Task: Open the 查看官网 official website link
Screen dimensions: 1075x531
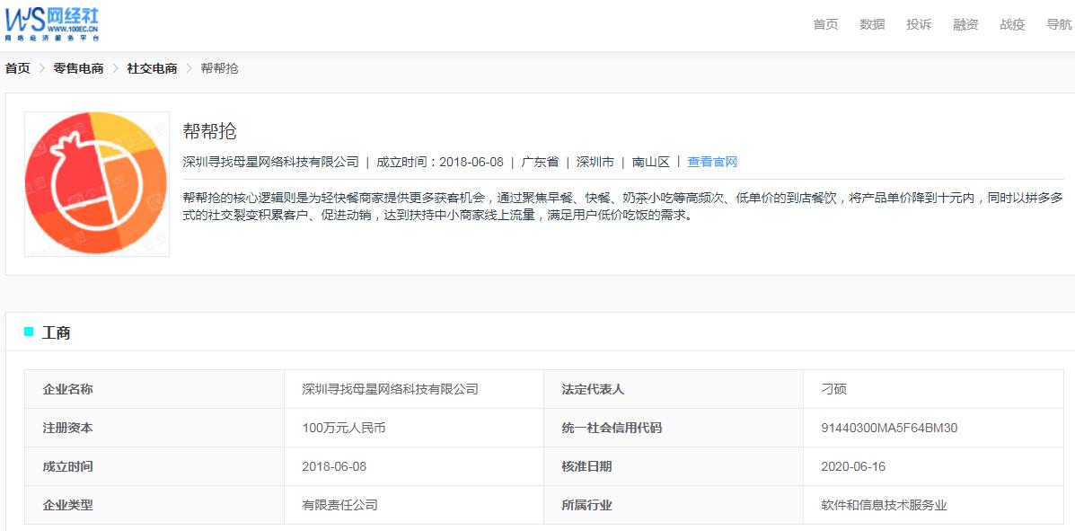Action: [714, 162]
